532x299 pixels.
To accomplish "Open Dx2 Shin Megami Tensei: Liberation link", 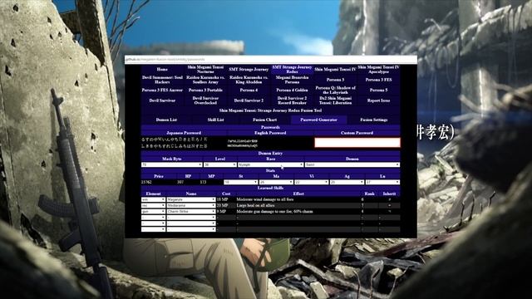I will point(335,100).
